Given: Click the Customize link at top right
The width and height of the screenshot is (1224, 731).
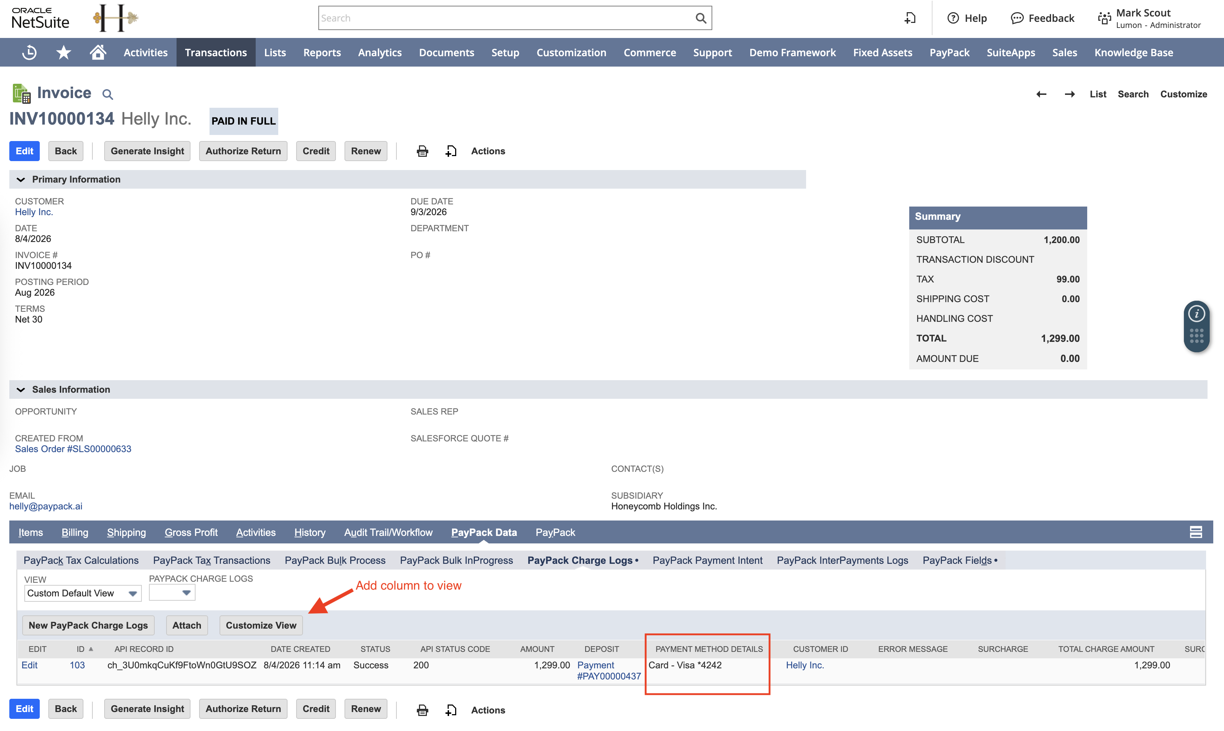Looking at the screenshot, I should (1183, 94).
